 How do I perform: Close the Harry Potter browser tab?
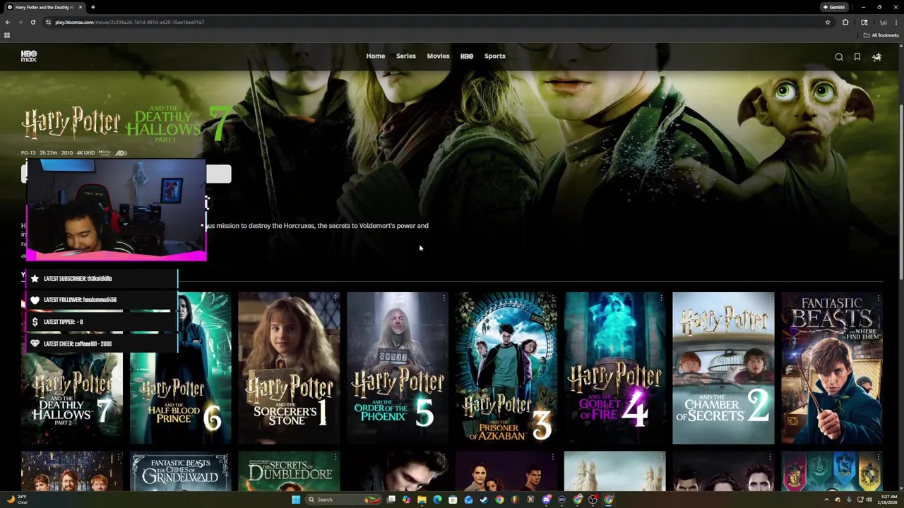point(81,7)
